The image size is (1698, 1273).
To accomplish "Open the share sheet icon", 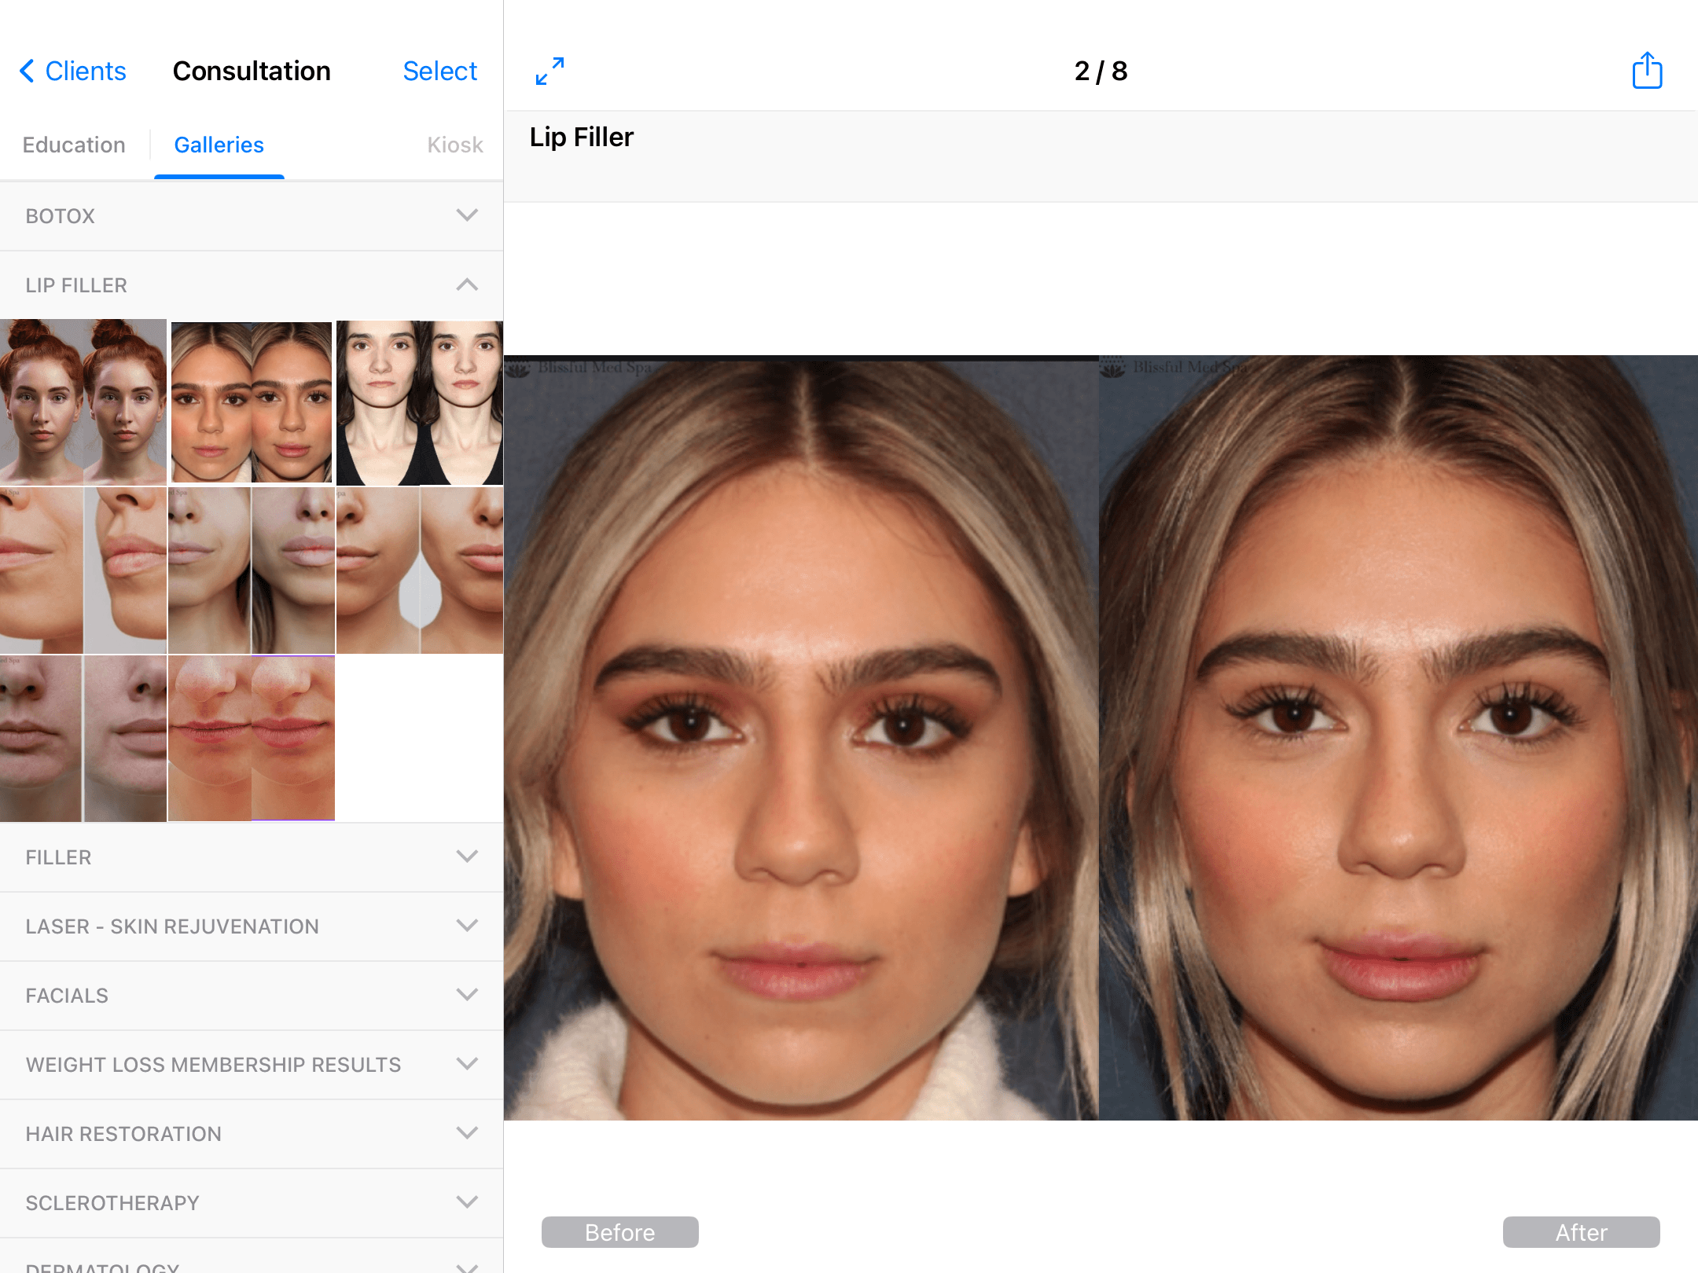I will pyautogui.click(x=1646, y=72).
